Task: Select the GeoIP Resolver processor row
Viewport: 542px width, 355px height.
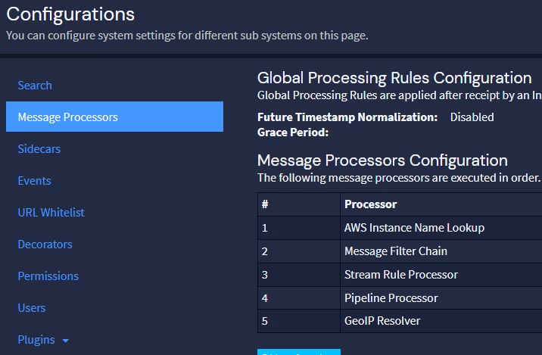Action: [x=382, y=321]
